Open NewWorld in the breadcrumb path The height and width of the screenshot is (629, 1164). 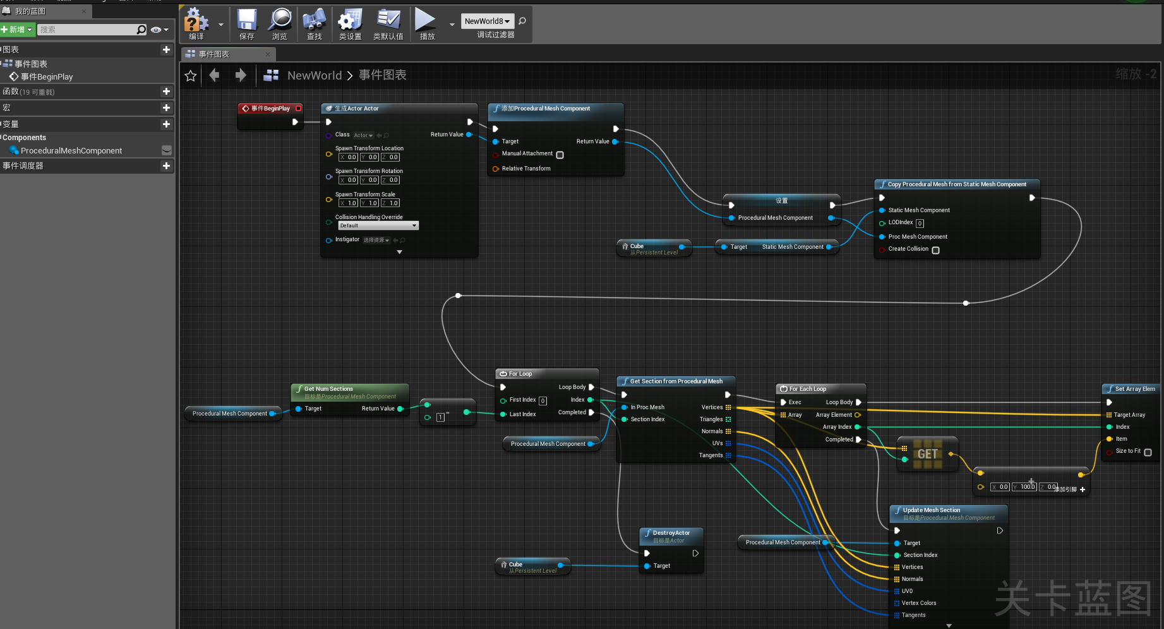pos(314,75)
